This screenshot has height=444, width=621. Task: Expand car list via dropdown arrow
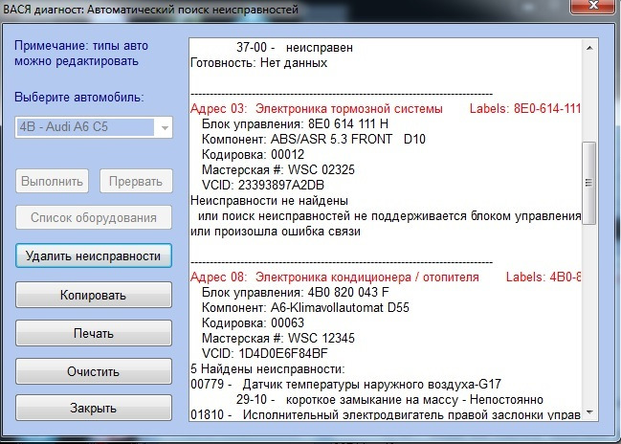click(165, 127)
